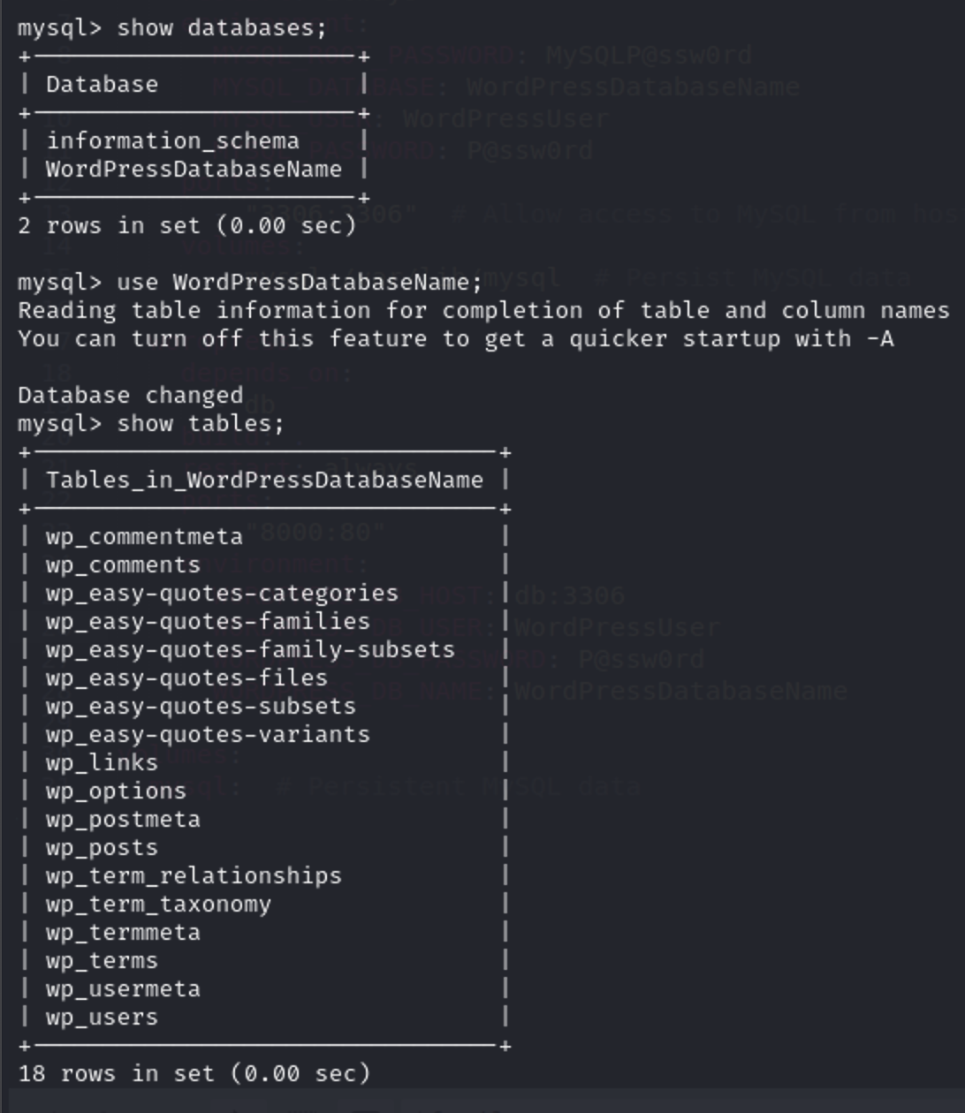Click WordPressDatabaseName in the databases list
This screenshot has width=965, height=1113.
(194, 169)
